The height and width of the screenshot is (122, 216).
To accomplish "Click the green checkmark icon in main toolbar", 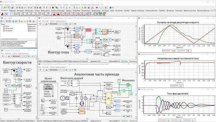I will [x=50, y=7].
